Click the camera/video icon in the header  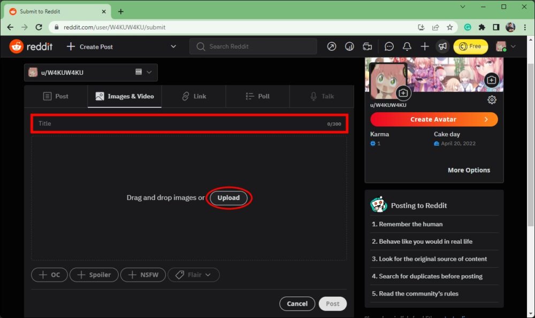pyautogui.click(x=368, y=46)
